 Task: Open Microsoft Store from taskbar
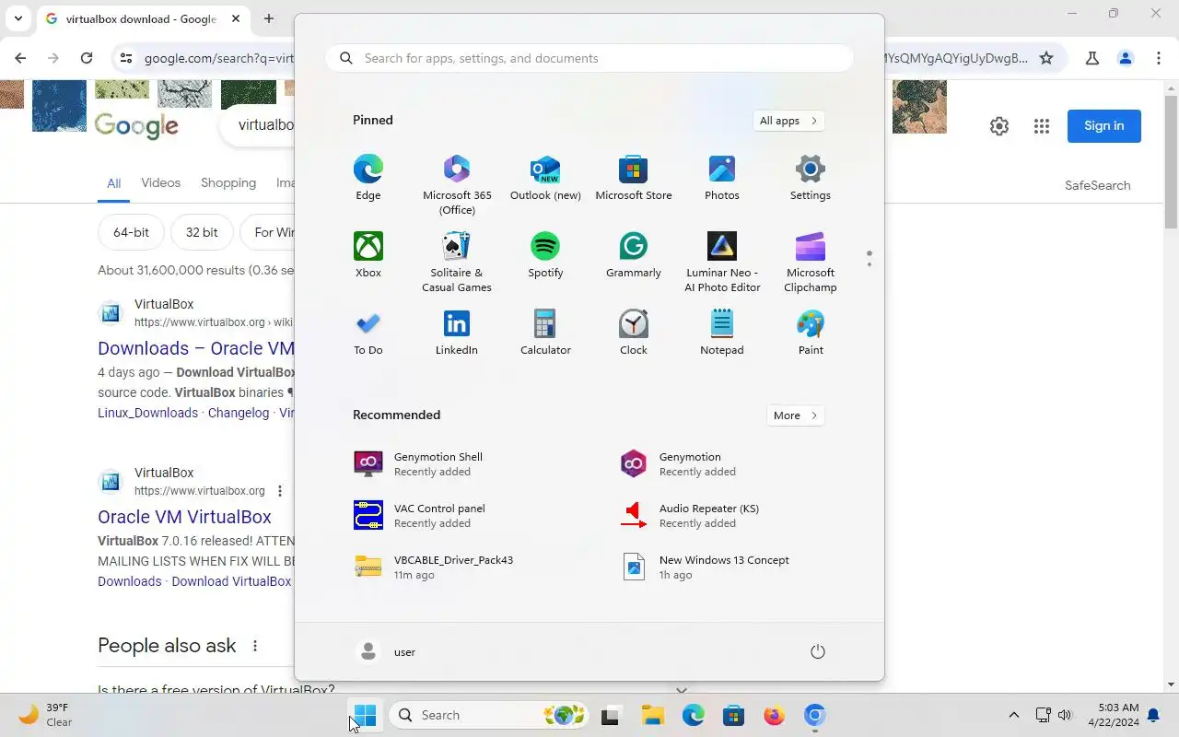[733, 715]
